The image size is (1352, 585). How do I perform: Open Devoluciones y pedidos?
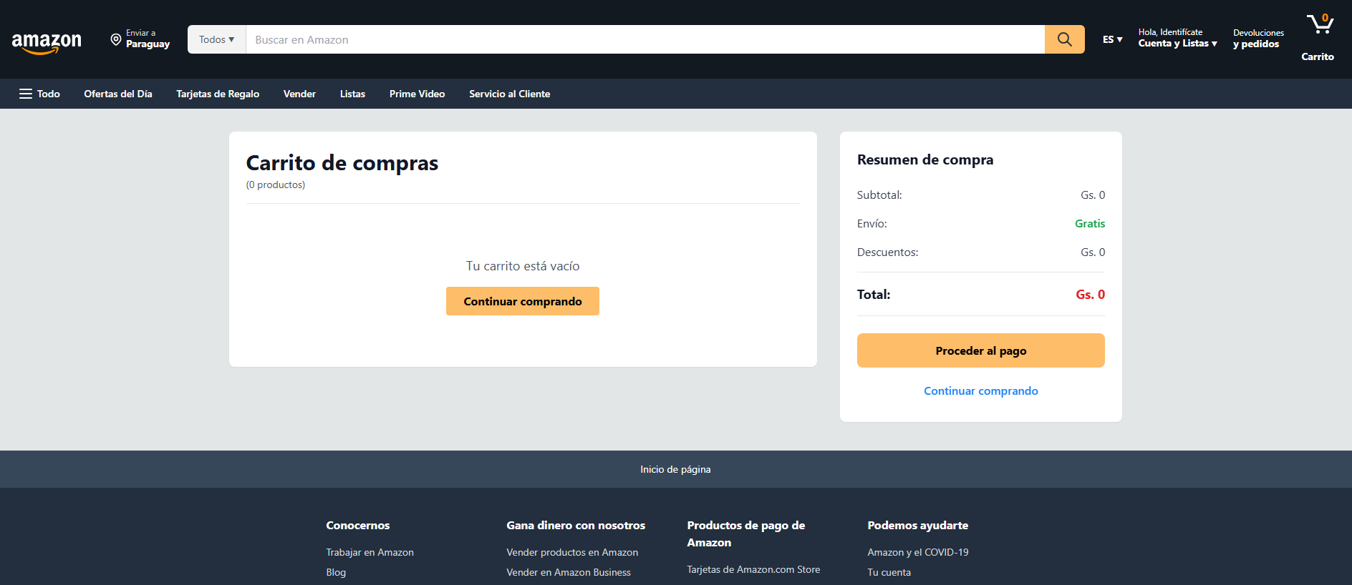click(1258, 39)
